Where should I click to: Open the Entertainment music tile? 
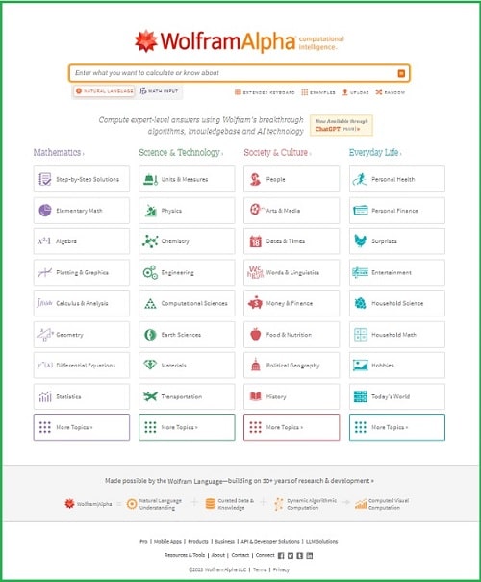397,272
